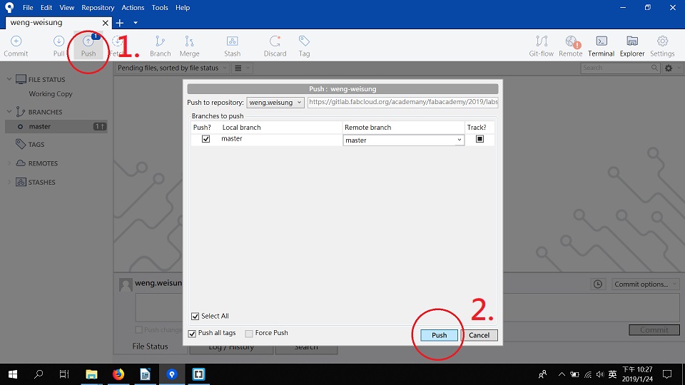Open the list view mode dropdown
This screenshot has height=385, width=685.
click(x=242, y=68)
